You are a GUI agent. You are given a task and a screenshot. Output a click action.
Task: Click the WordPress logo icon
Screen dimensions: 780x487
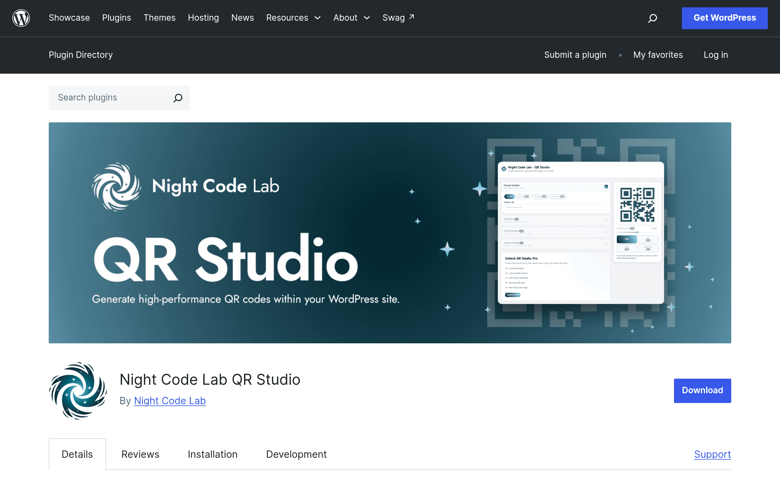21,18
